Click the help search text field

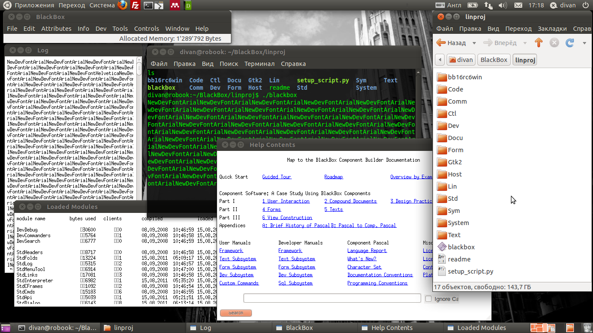pyautogui.click(x=332, y=298)
